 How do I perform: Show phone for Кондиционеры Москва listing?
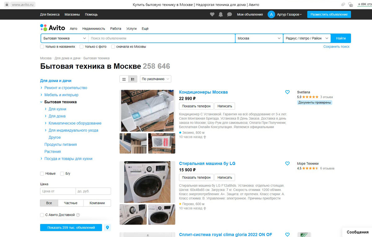tap(196, 106)
